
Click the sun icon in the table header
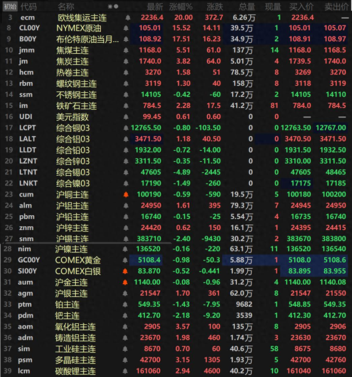pyautogui.click(x=110, y=7)
